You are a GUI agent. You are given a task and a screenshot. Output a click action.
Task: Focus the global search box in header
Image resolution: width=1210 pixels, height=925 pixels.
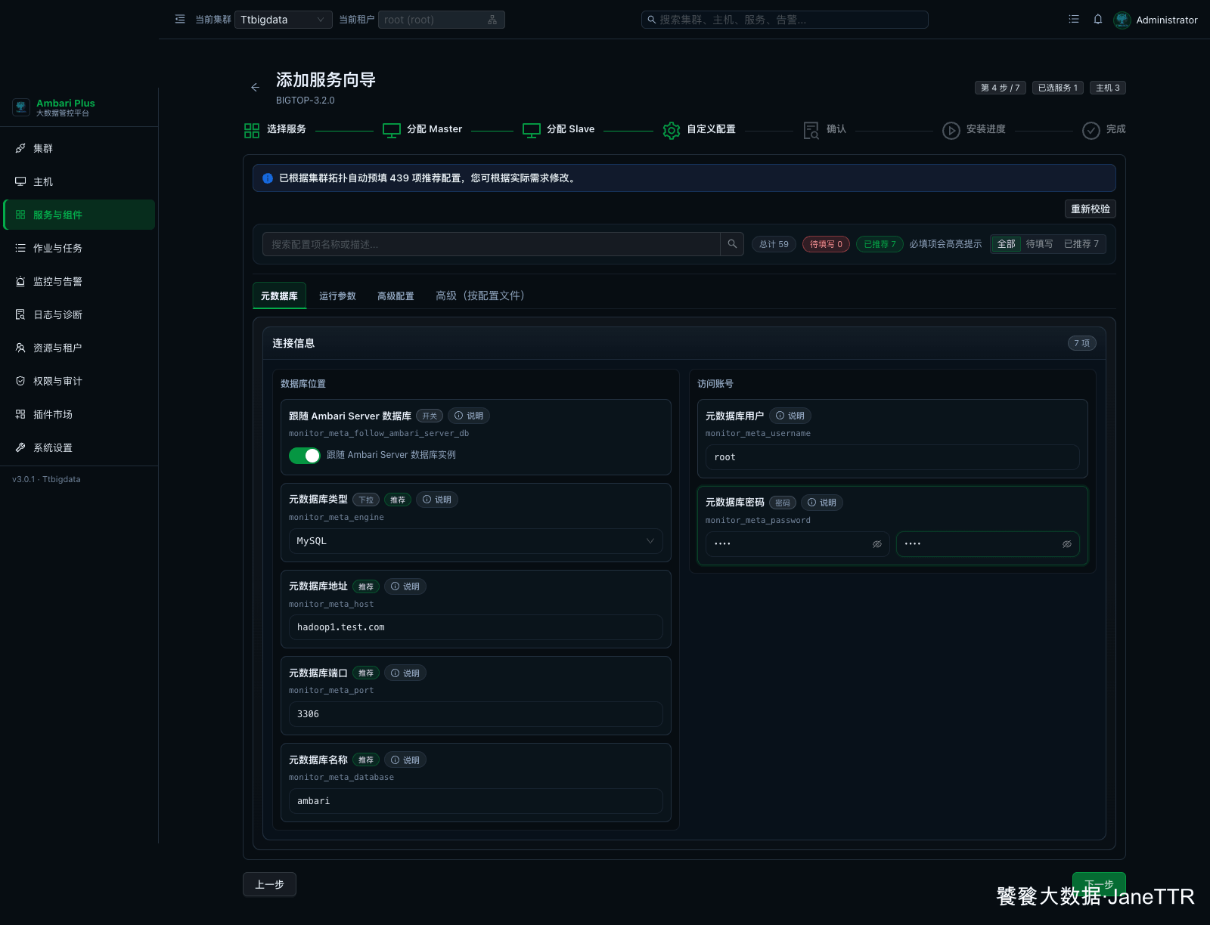point(785,20)
